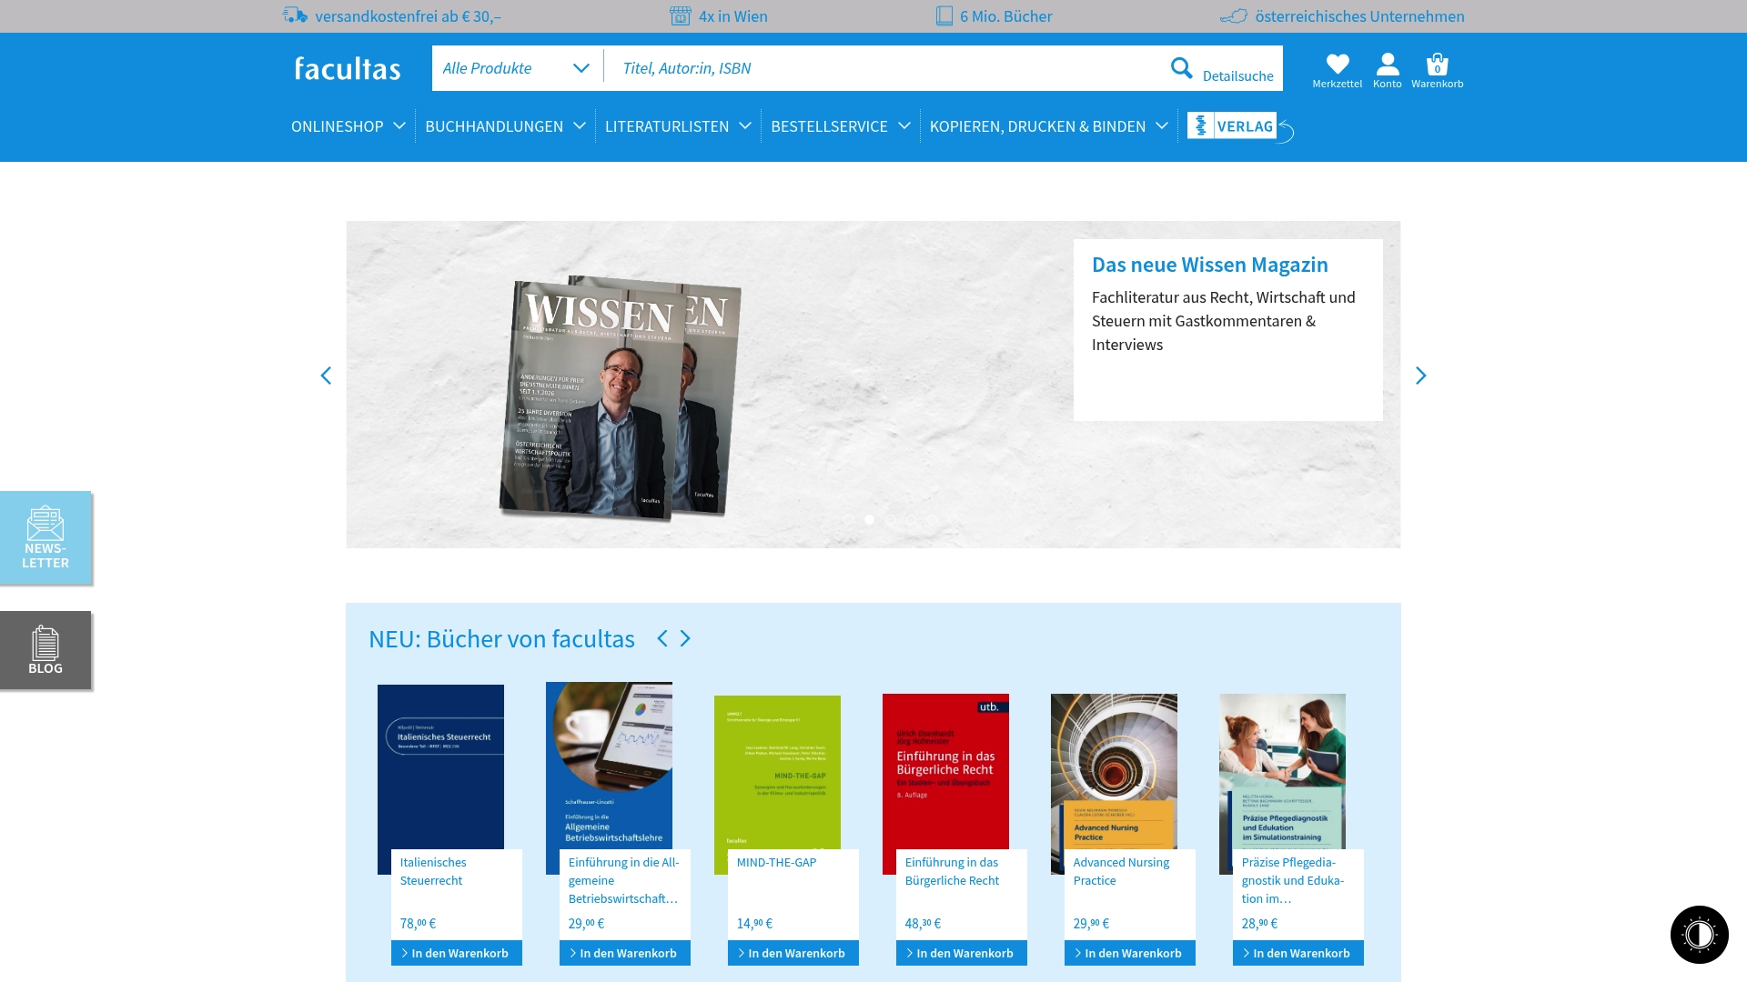The width and height of the screenshot is (1747, 982).
Task: Add Bürgerliche Recht book to the Warenkorb
Action: coord(962,953)
